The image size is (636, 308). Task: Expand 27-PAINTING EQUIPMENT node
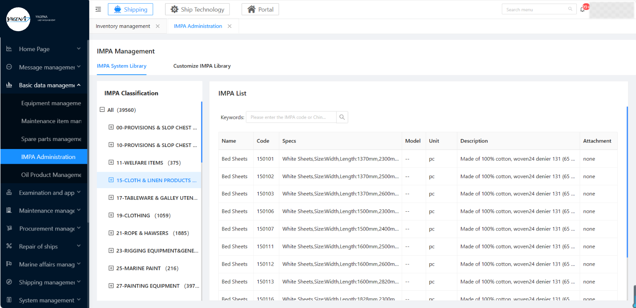111,286
